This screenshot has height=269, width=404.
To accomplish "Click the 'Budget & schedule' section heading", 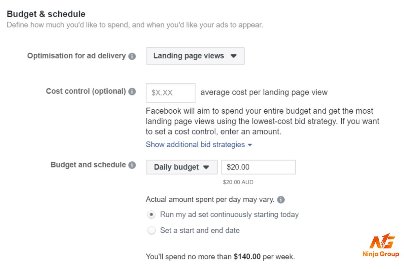I will 46,14.
